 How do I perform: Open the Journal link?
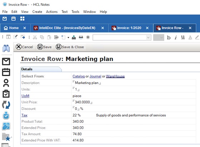point(95,76)
